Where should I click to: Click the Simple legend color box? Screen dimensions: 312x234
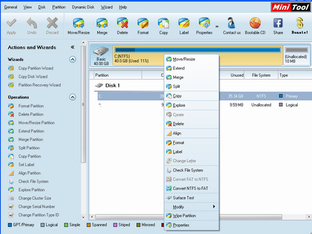click(66, 225)
